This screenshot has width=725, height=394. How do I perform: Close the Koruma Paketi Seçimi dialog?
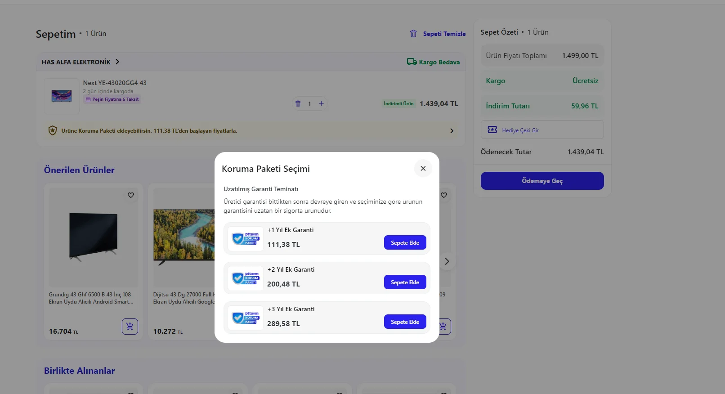(x=423, y=169)
